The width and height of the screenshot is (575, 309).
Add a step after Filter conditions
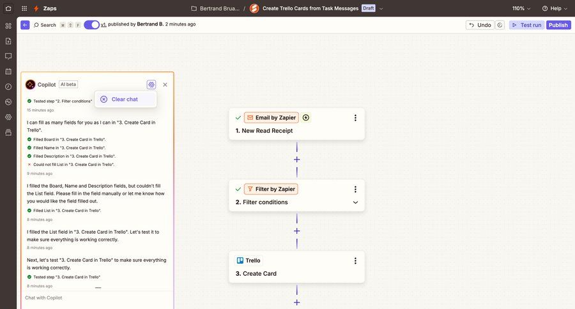point(296,231)
